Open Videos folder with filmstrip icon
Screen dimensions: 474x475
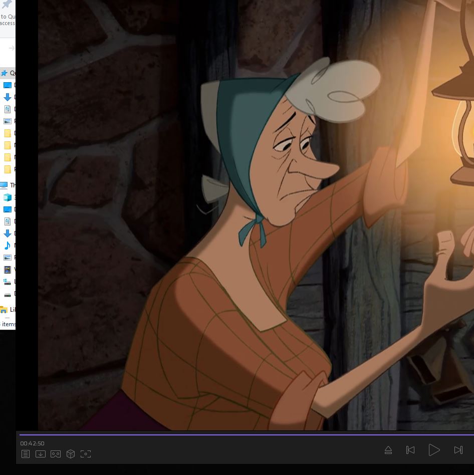tap(8, 270)
